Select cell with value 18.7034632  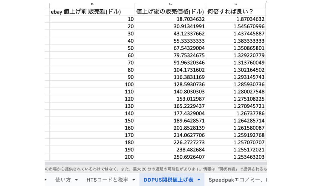[170, 19]
